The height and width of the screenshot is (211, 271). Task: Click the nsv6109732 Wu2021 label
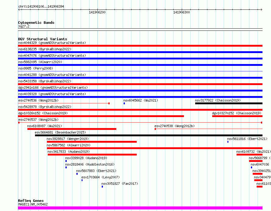coord(254,152)
